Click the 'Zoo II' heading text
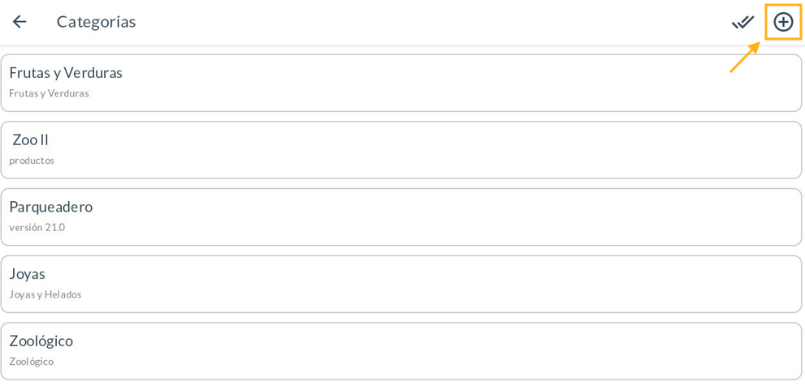Image resolution: width=805 pixels, height=386 pixels. click(x=31, y=139)
